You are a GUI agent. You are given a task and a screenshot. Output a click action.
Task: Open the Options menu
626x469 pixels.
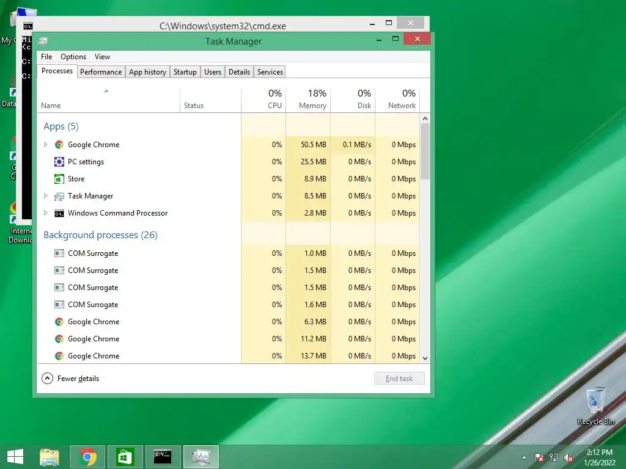[x=73, y=57]
